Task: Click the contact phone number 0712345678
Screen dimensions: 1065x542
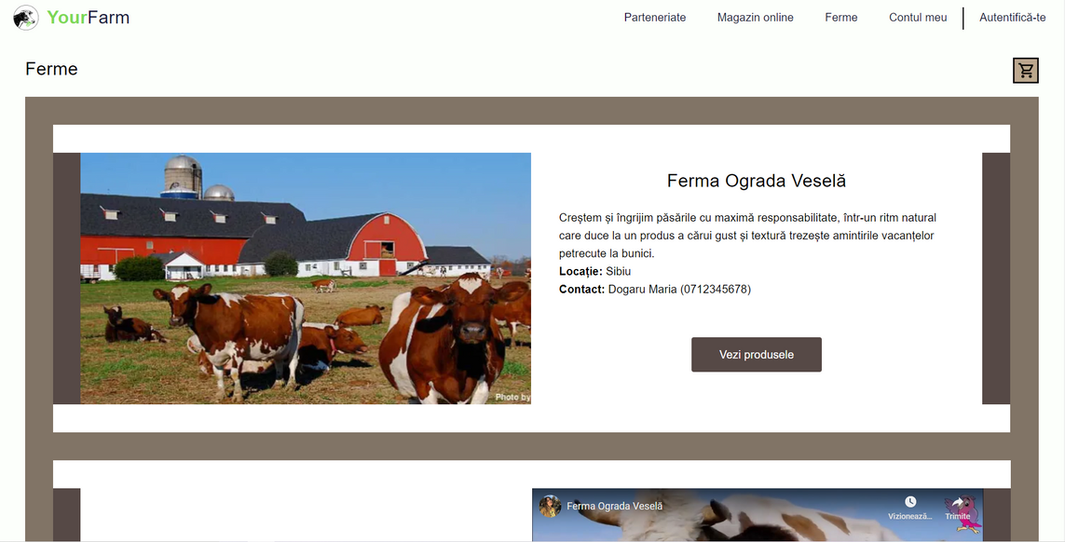Action: [x=716, y=290]
